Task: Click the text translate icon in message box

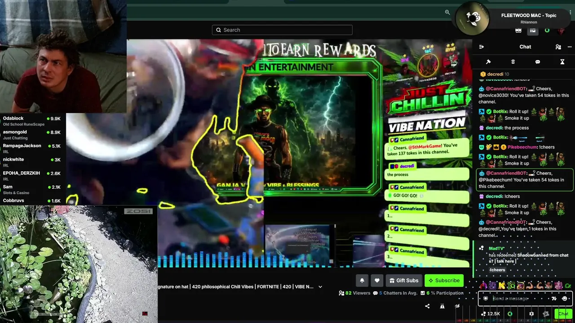Action: pos(554,299)
